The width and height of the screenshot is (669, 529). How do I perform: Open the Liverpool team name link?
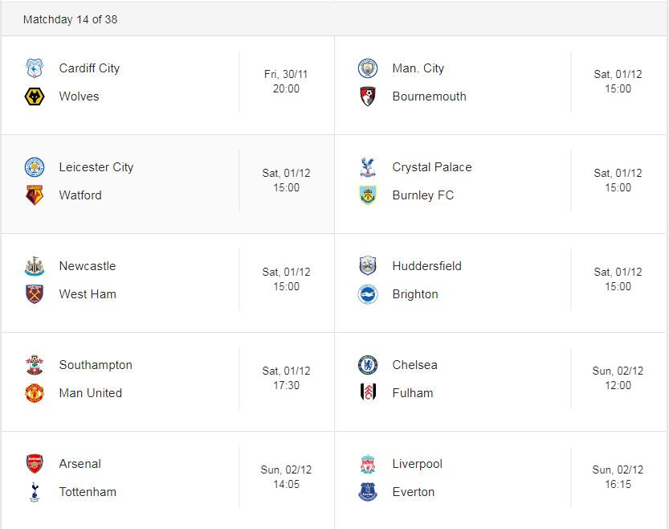(418, 464)
